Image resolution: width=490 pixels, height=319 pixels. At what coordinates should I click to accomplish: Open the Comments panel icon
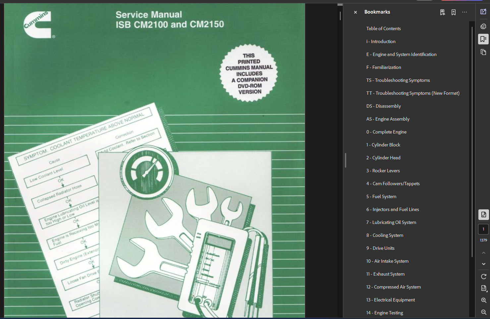pos(483,26)
